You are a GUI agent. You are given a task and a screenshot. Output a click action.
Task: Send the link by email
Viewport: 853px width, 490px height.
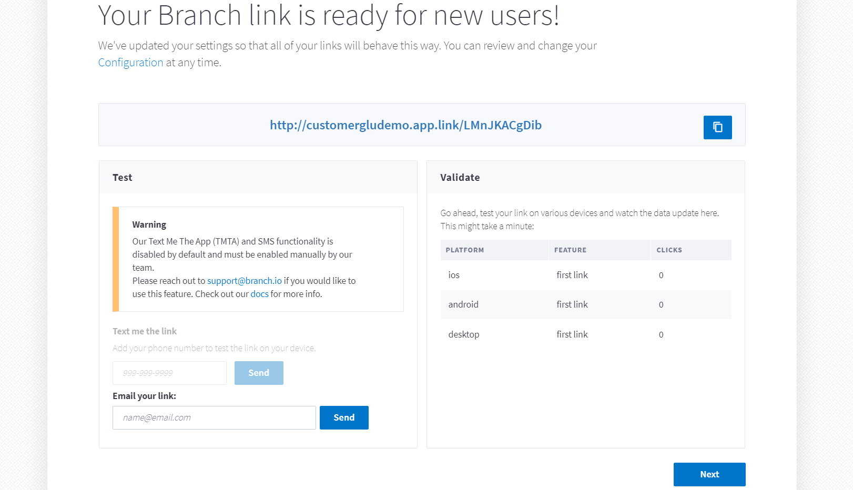click(x=344, y=417)
